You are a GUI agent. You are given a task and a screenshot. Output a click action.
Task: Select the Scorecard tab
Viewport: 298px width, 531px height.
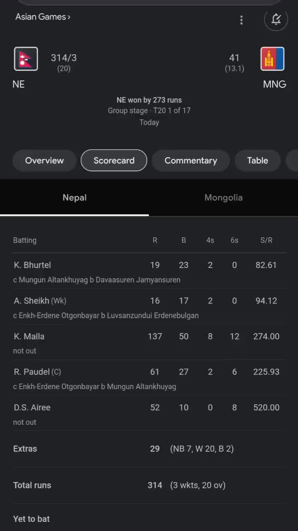[114, 161]
